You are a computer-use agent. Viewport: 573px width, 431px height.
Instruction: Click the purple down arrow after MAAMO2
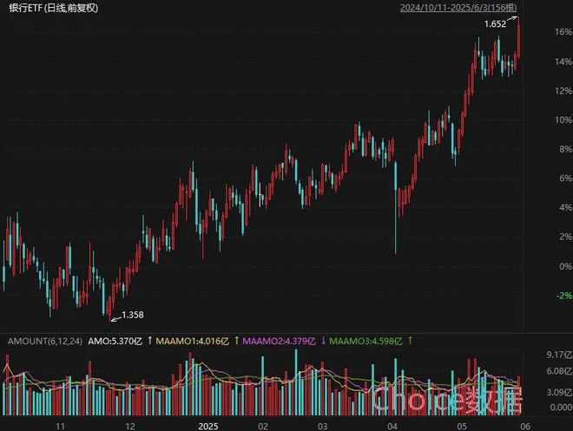point(323,341)
